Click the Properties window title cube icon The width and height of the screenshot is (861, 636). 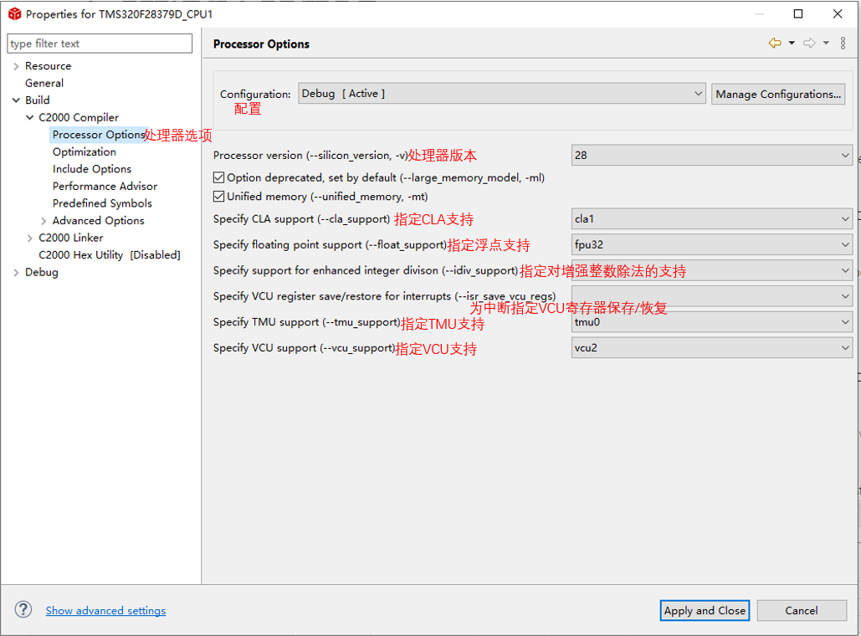[x=14, y=14]
